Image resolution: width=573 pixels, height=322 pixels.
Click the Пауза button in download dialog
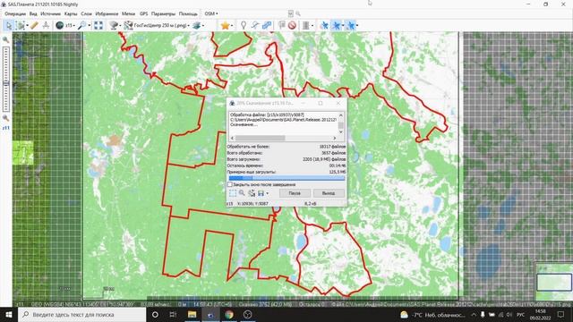point(295,193)
